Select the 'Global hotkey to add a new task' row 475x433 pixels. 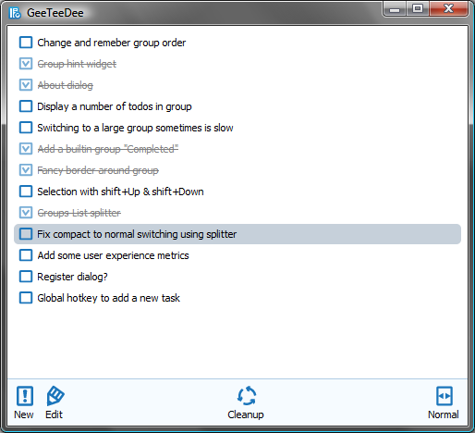(x=237, y=298)
